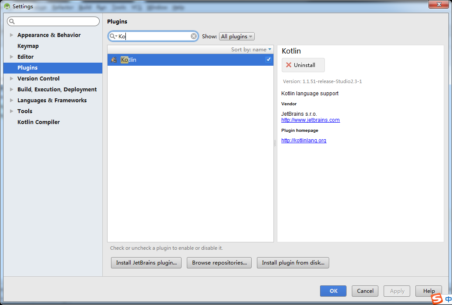Confirm settings with OK button
Viewport: 452px width, 305px height.
pos(333,291)
